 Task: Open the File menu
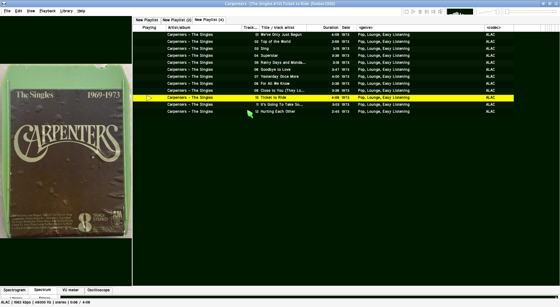pyautogui.click(x=7, y=11)
